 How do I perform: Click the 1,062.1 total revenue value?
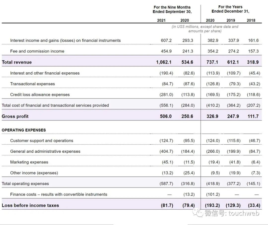(x=165, y=62)
